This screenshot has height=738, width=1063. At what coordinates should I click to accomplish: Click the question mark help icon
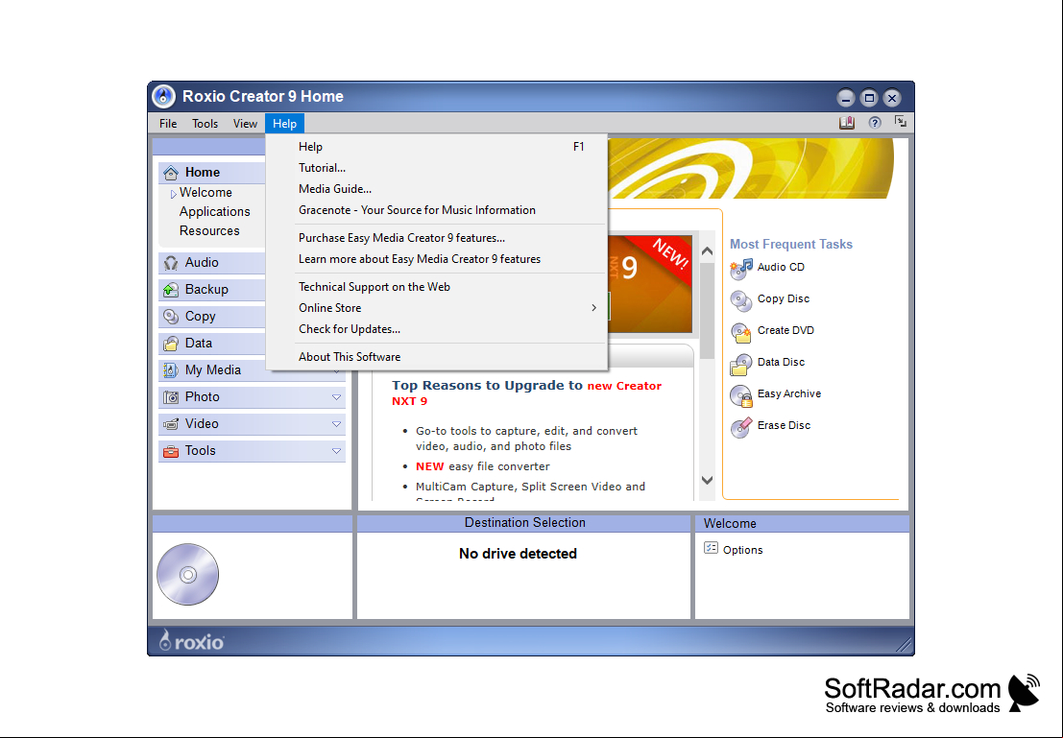coord(875,123)
